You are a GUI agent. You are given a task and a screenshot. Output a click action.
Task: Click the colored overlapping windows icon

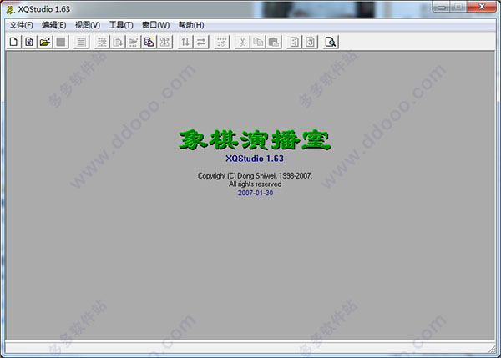pos(149,42)
